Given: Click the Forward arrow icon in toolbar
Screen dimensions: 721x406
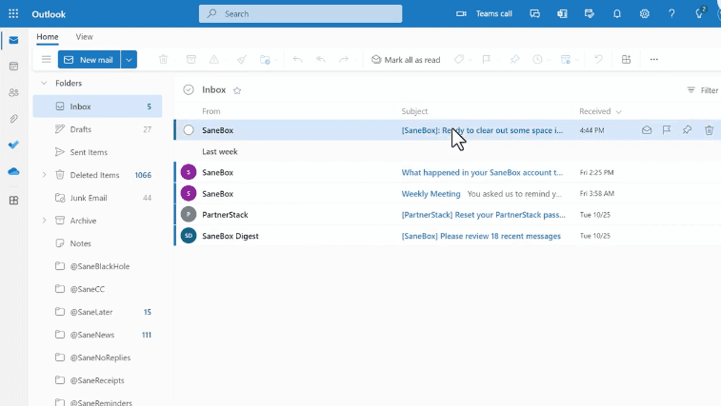Looking at the screenshot, I should coord(344,59).
